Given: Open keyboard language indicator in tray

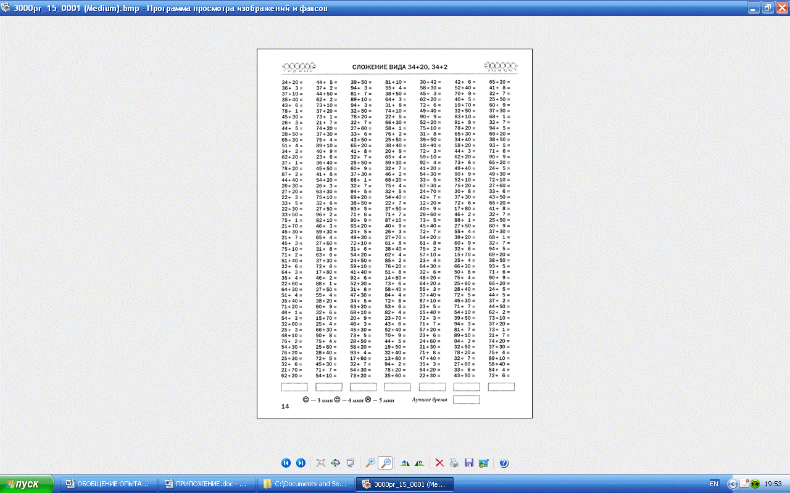Looking at the screenshot, I should [714, 484].
